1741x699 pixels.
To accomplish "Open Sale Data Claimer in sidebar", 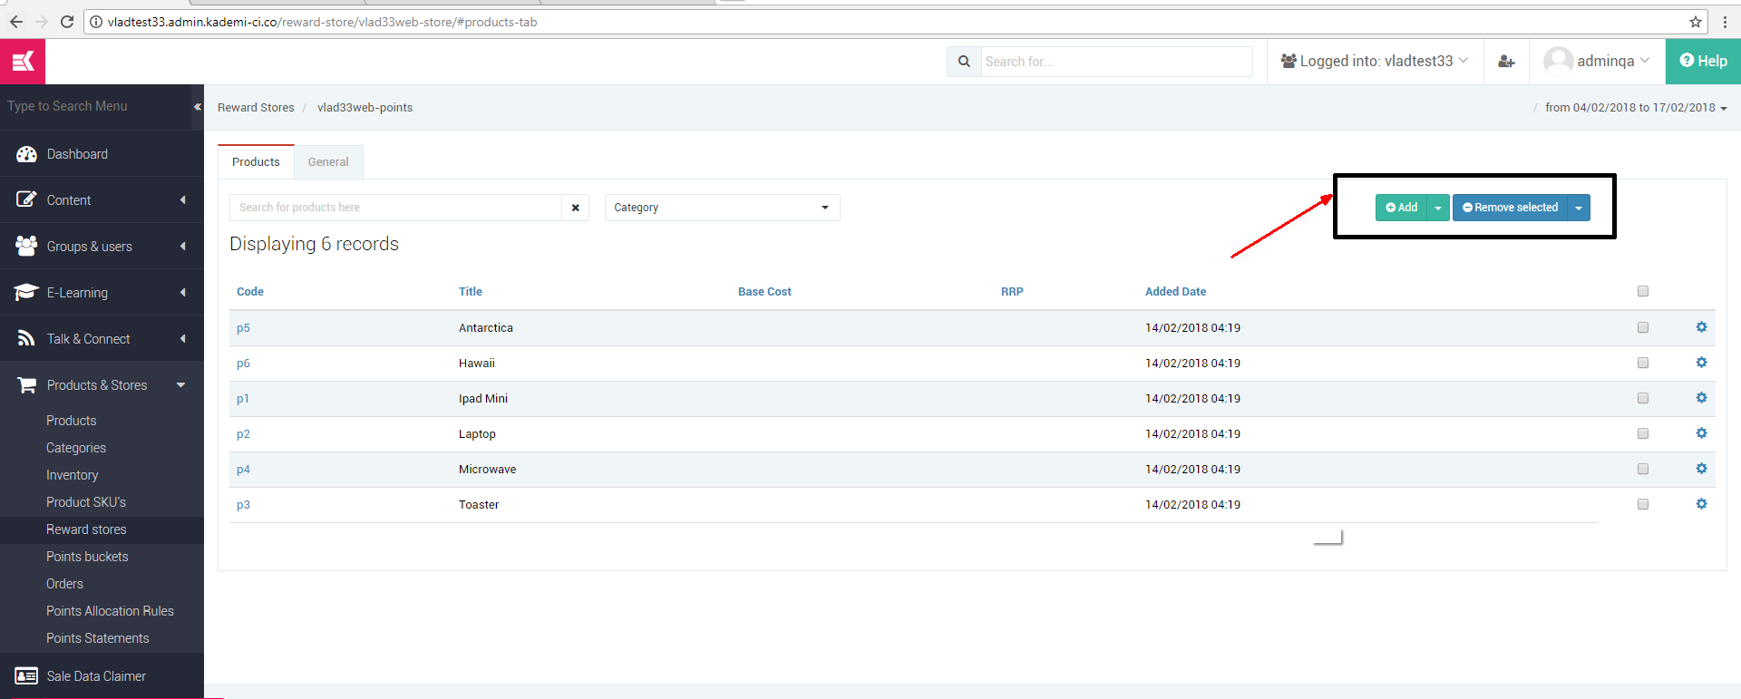I will coord(102,675).
